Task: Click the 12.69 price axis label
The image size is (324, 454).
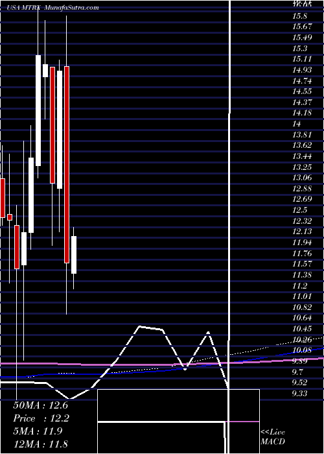Action: click(x=302, y=199)
